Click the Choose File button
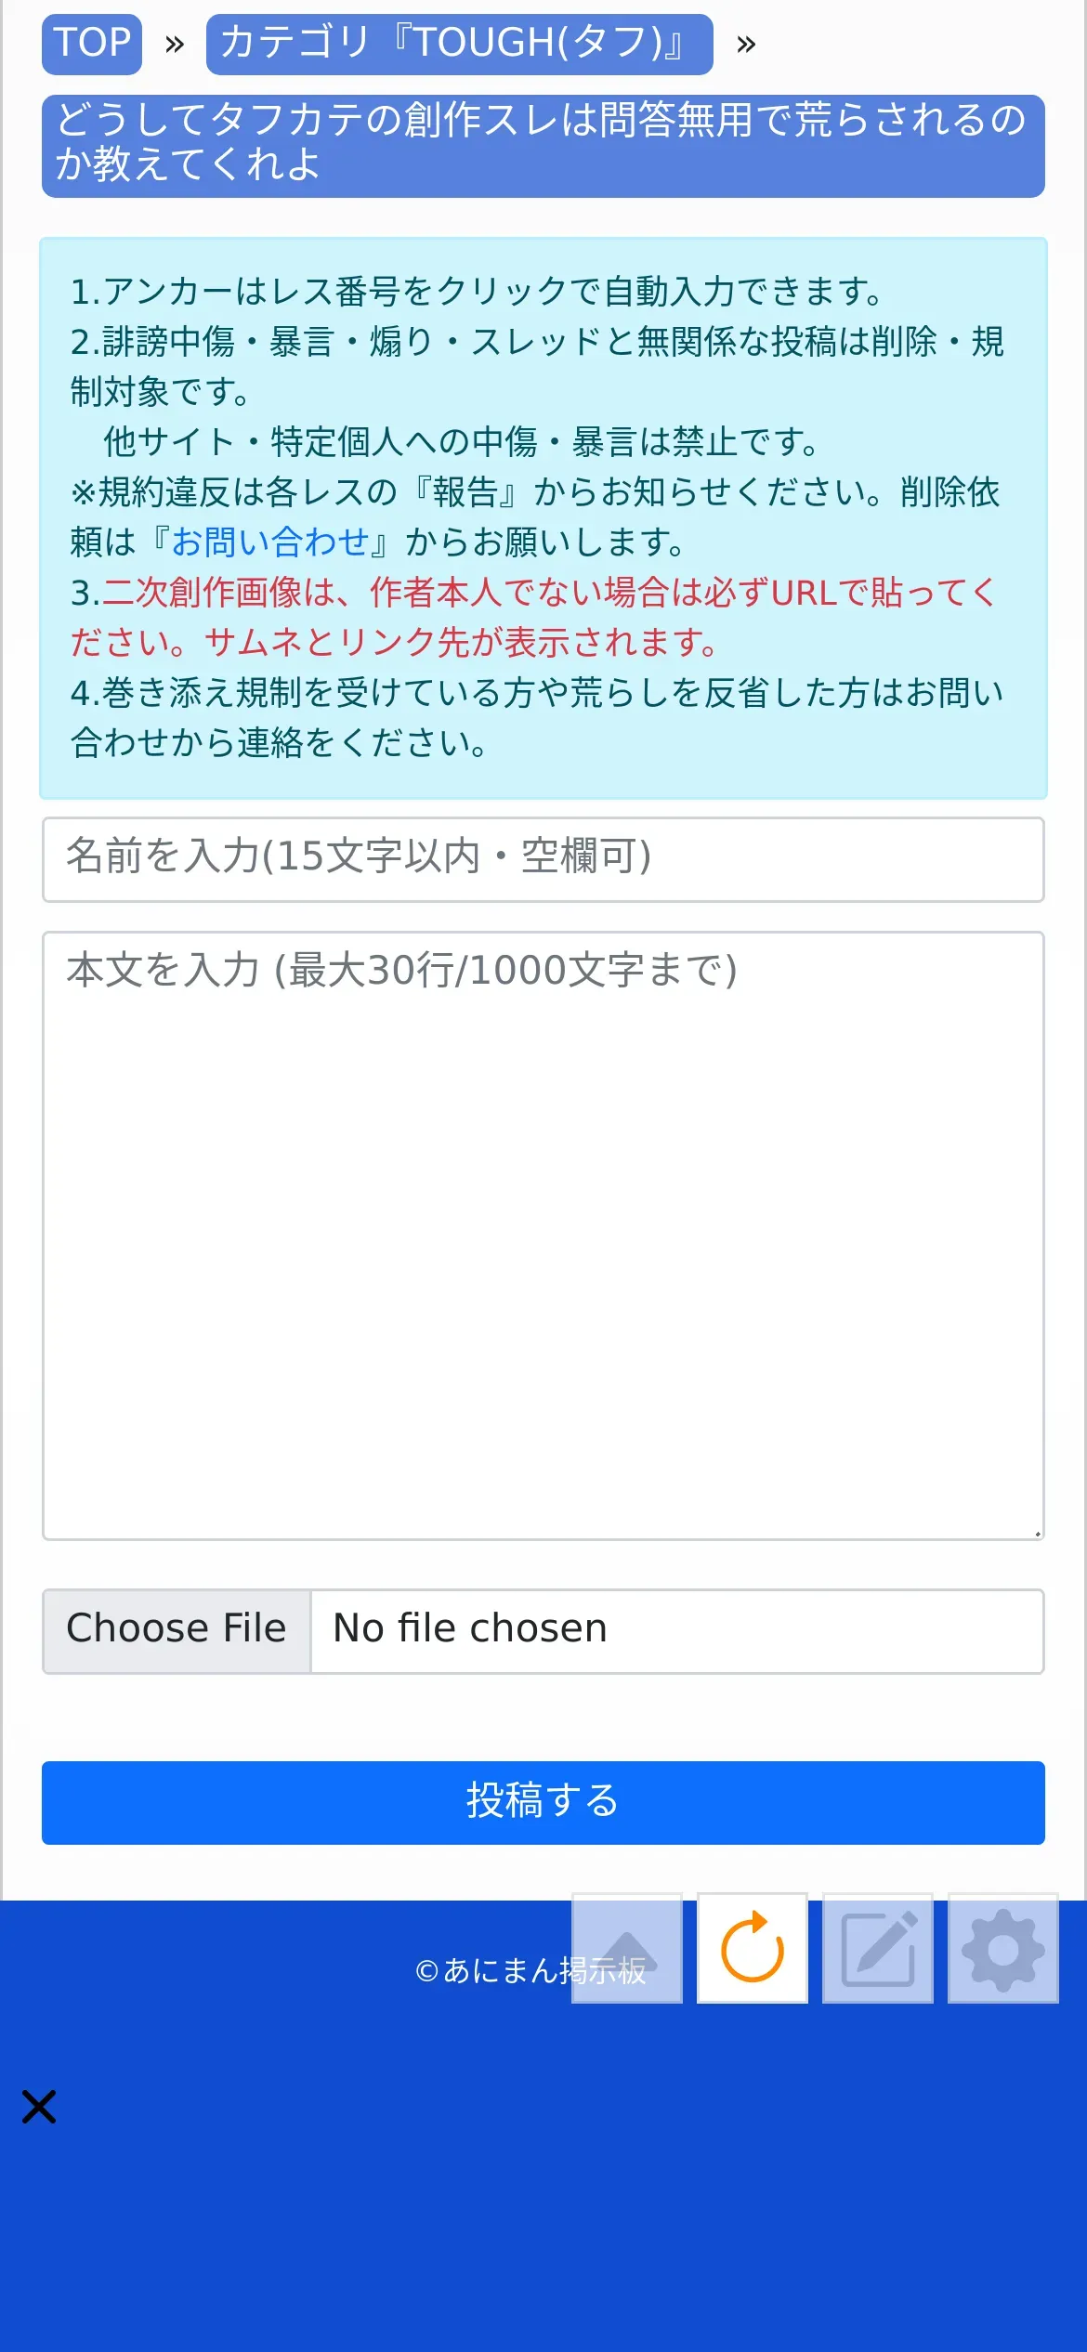The image size is (1087, 2352). click(177, 1630)
